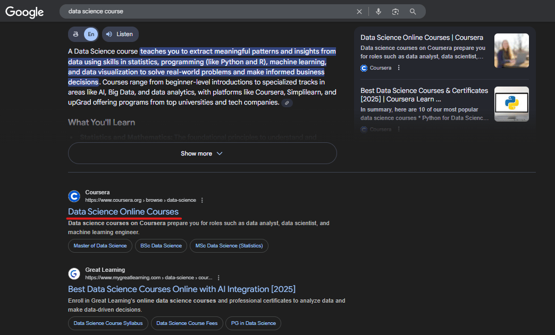Screen dimensions: 555x335
Task: Expand AI overview with Show more
Action: (202, 153)
